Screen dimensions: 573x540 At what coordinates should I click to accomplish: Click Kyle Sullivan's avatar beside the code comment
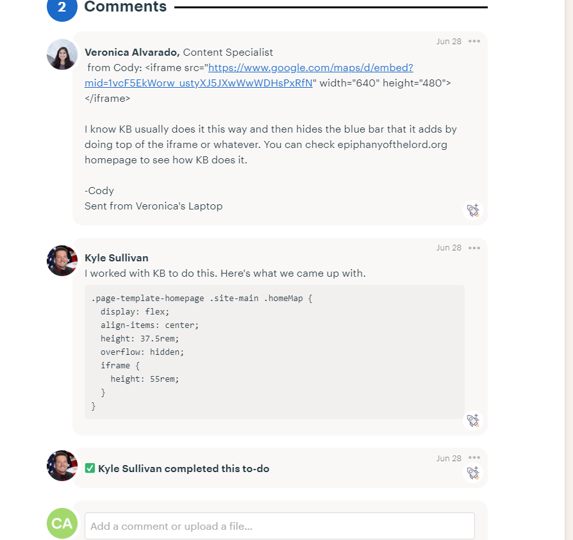tap(62, 261)
